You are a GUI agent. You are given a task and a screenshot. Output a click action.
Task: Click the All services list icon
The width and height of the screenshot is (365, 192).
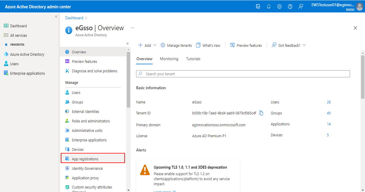tap(6, 35)
